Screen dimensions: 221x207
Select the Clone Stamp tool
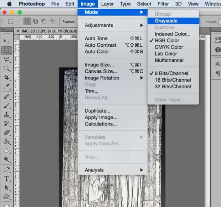tap(7, 115)
